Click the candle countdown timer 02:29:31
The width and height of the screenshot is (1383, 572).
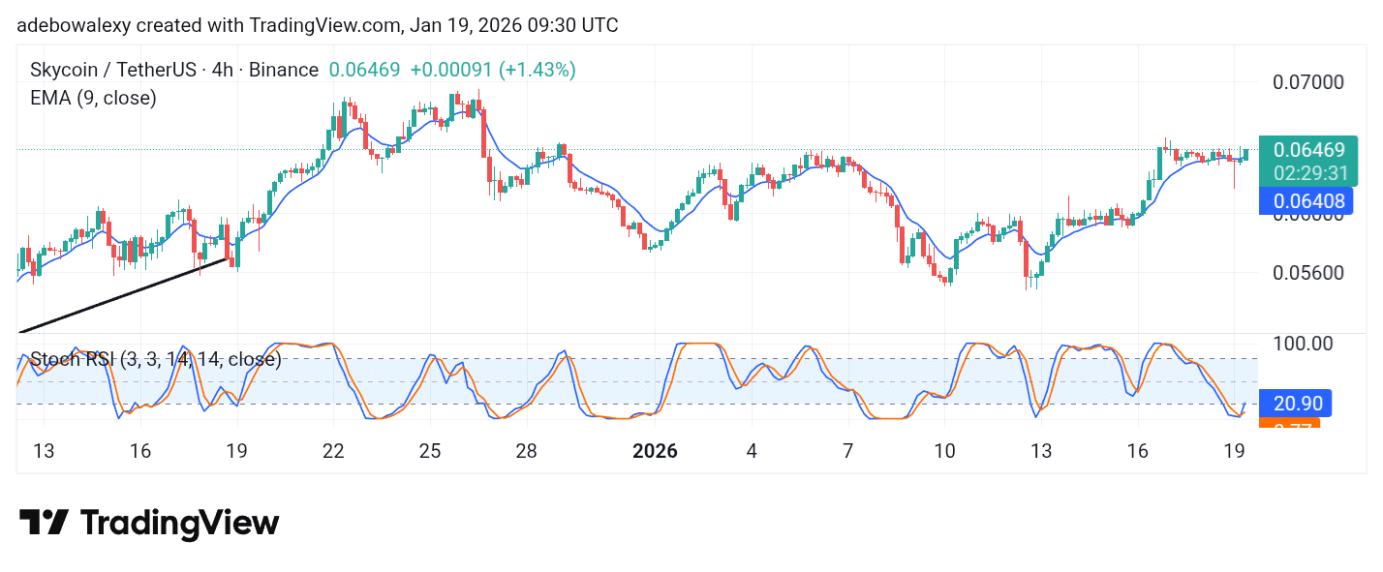coord(1309,173)
